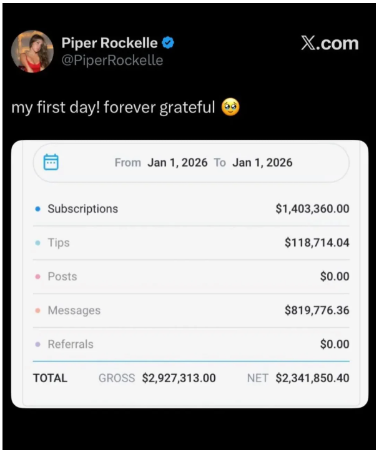Click the pleading face emoji
This screenshot has width=379, height=452.
230,108
